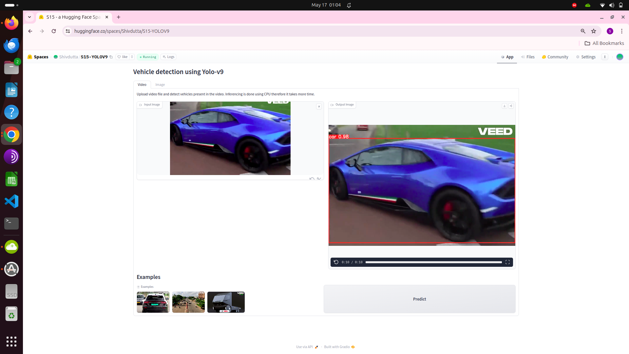Open the Logs panel
This screenshot has width=629, height=354.
pos(168,57)
